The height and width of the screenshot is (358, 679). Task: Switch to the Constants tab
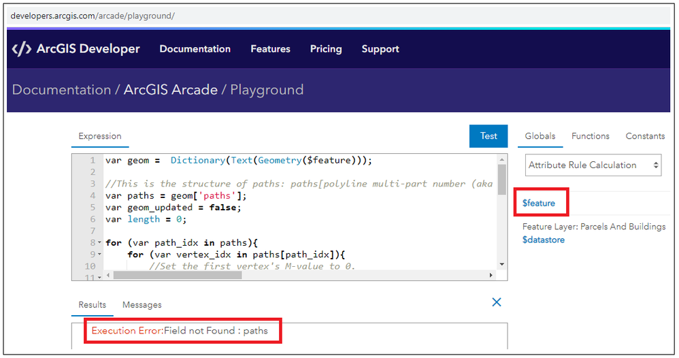(645, 136)
